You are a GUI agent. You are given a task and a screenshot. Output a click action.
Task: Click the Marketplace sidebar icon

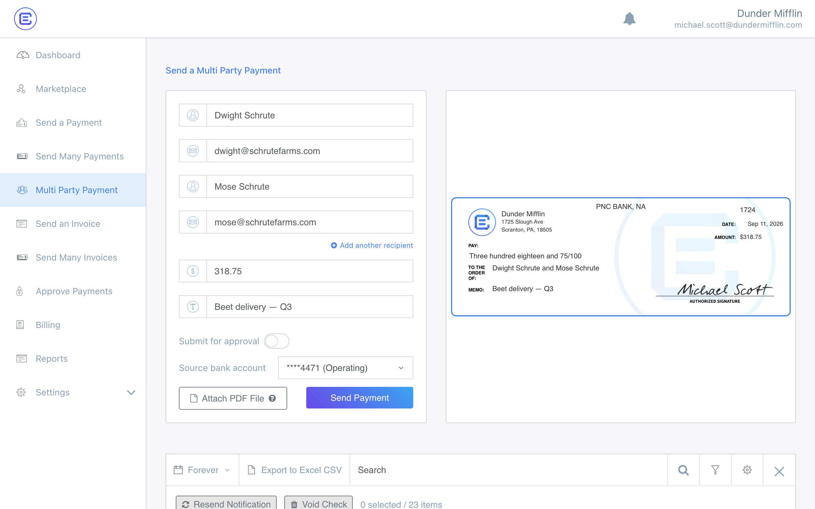pyautogui.click(x=21, y=89)
